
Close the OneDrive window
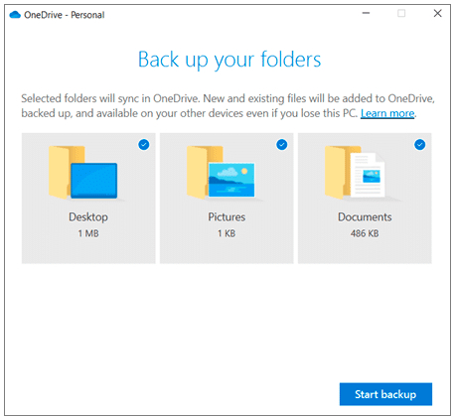click(x=438, y=14)
